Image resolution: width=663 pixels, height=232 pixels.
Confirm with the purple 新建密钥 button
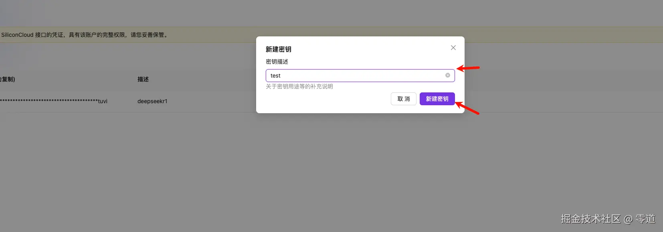coord(437,99)
